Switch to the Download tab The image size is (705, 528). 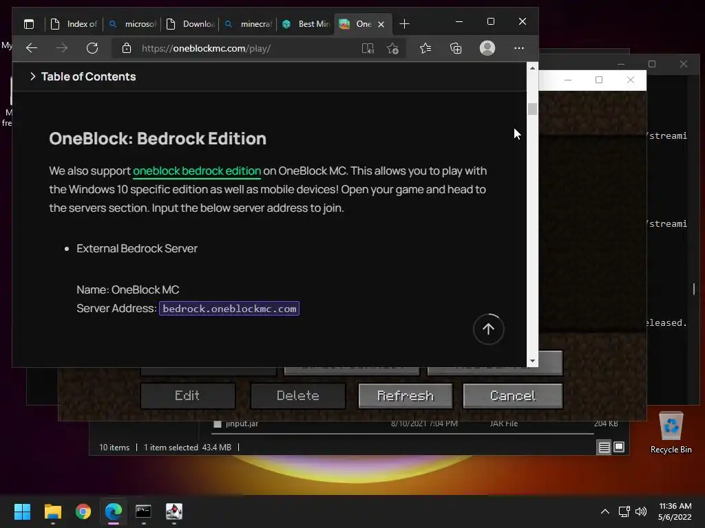[x=190, y=24]
